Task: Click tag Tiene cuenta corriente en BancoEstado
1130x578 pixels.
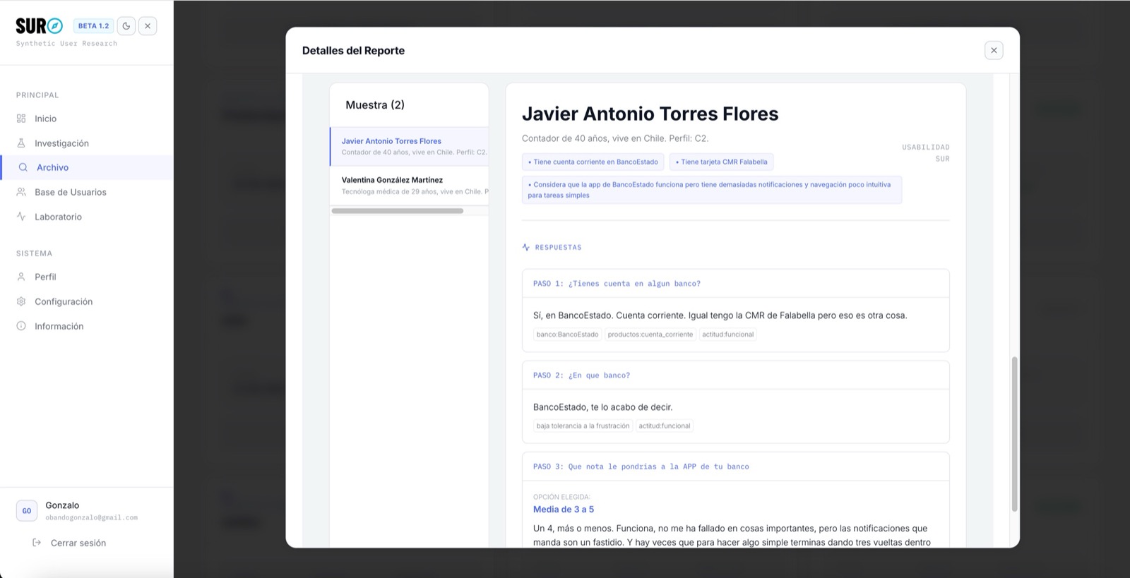Action: [593, 162]
